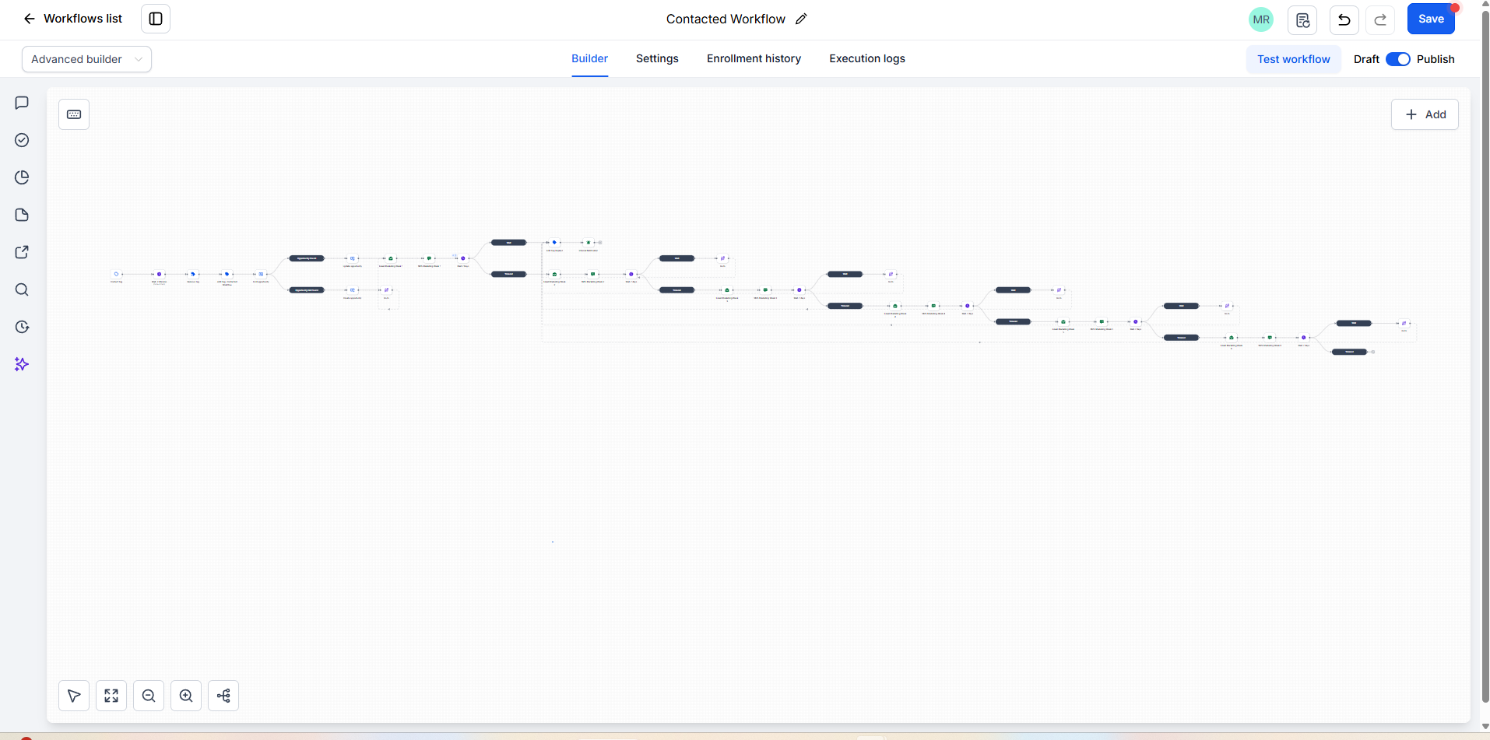The width and height of the screenshot is (1490, 740).
Task: Auto-arrange the workflow layout
Action: [223, 696]
